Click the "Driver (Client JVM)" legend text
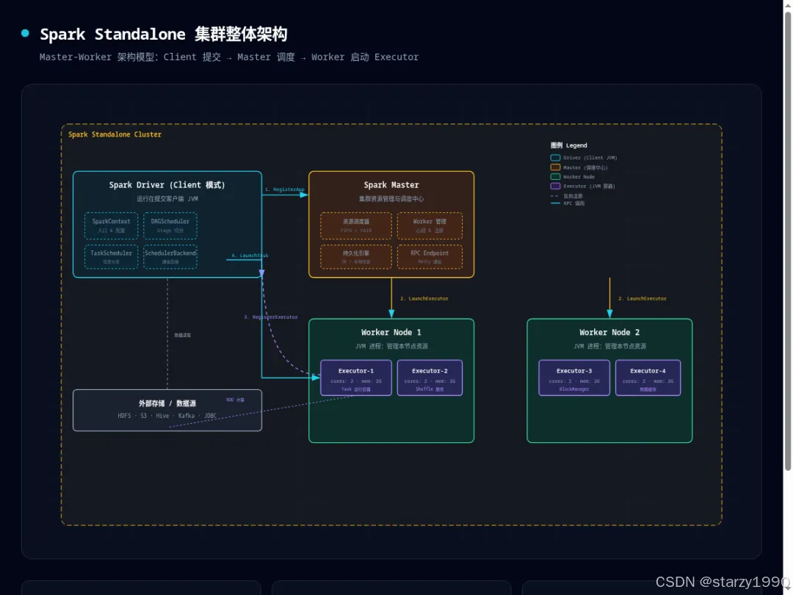Screen dimensions: 793x595 pyautogui.click(x=590, y=158)
